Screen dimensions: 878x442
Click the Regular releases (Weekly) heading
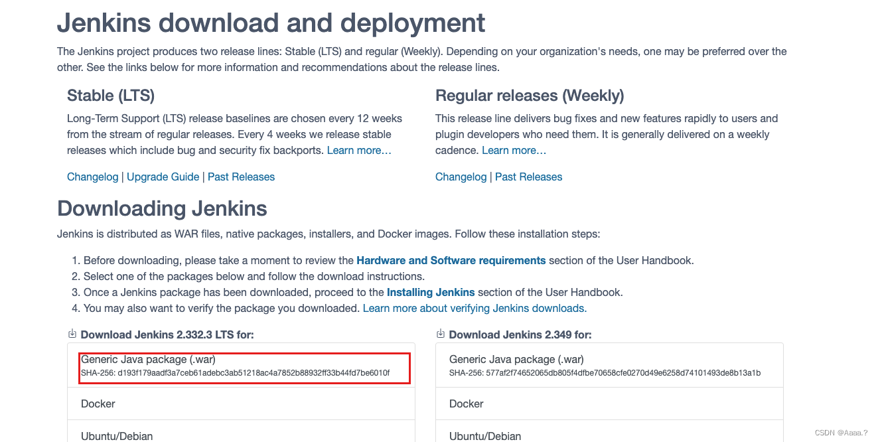530,96
